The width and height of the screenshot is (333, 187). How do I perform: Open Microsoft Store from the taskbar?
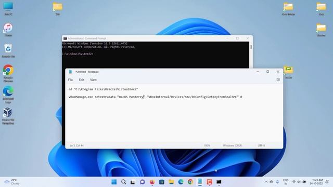tap(162, 182)
